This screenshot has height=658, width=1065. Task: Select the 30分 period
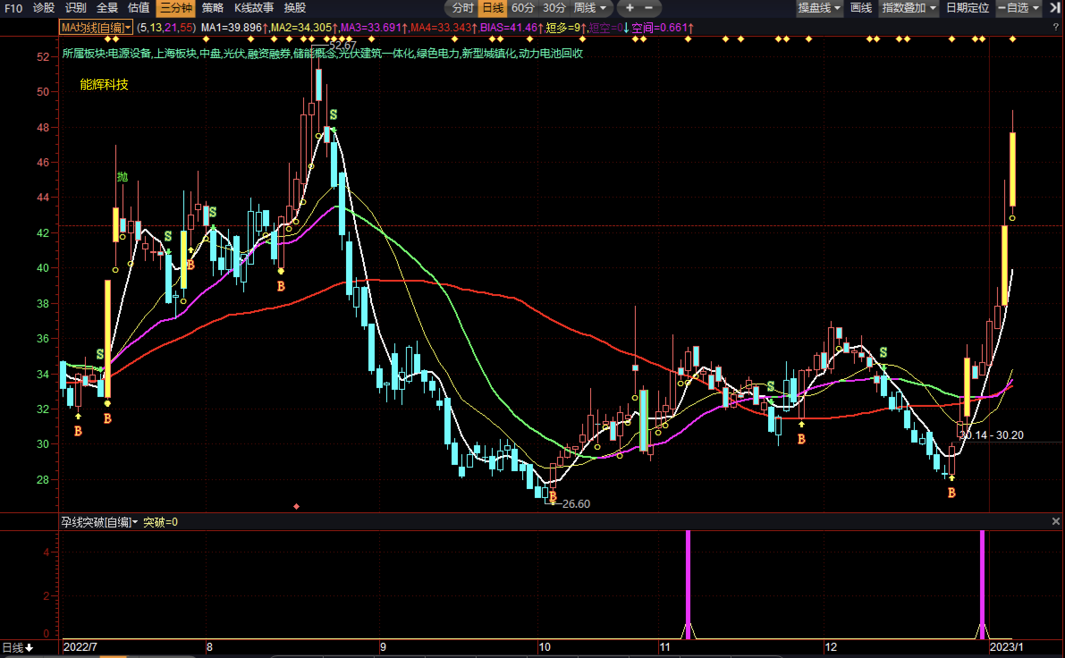click(554, 8)
